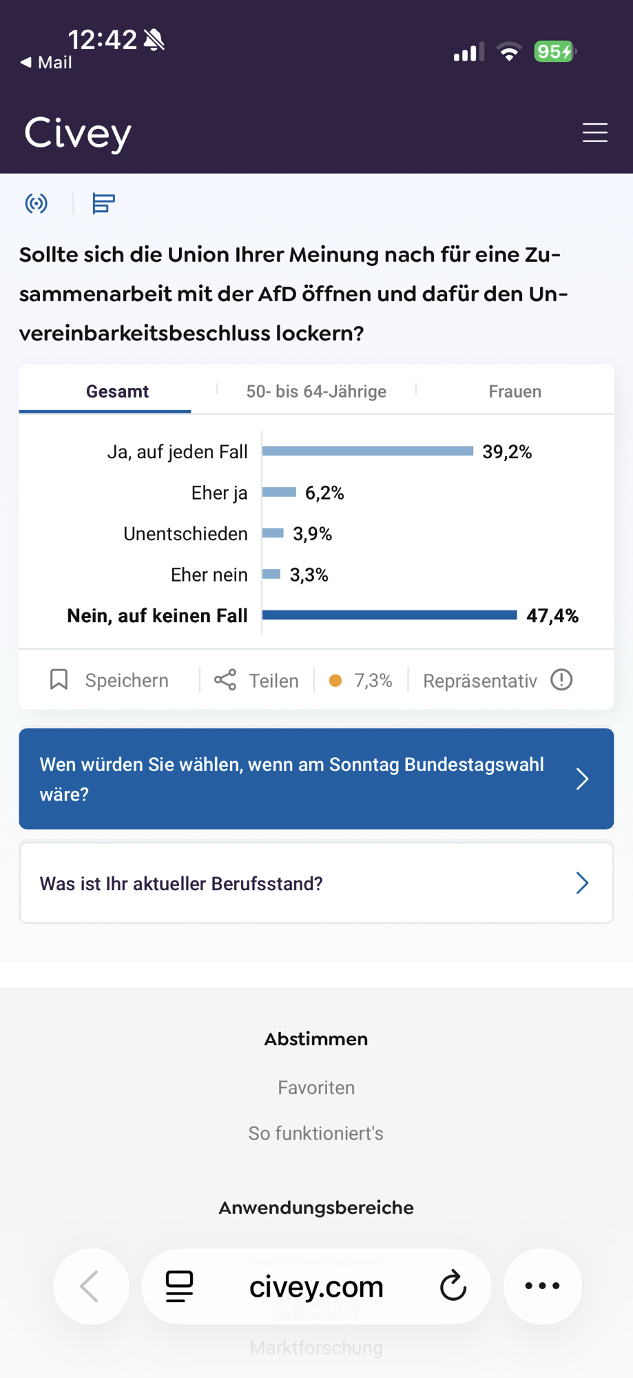Reload the page in the browser
633x1378 pixels.
coord(453,1286)
